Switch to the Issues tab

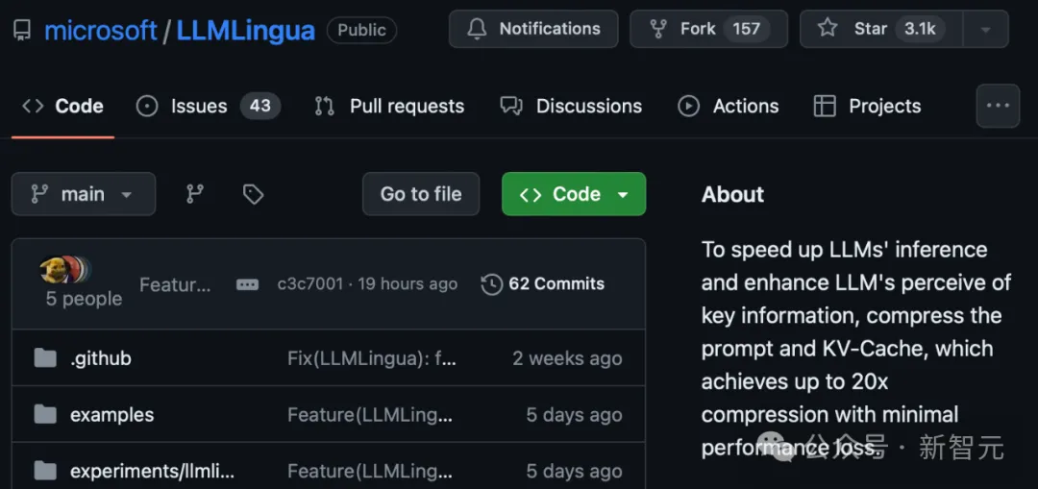point(209,106)
